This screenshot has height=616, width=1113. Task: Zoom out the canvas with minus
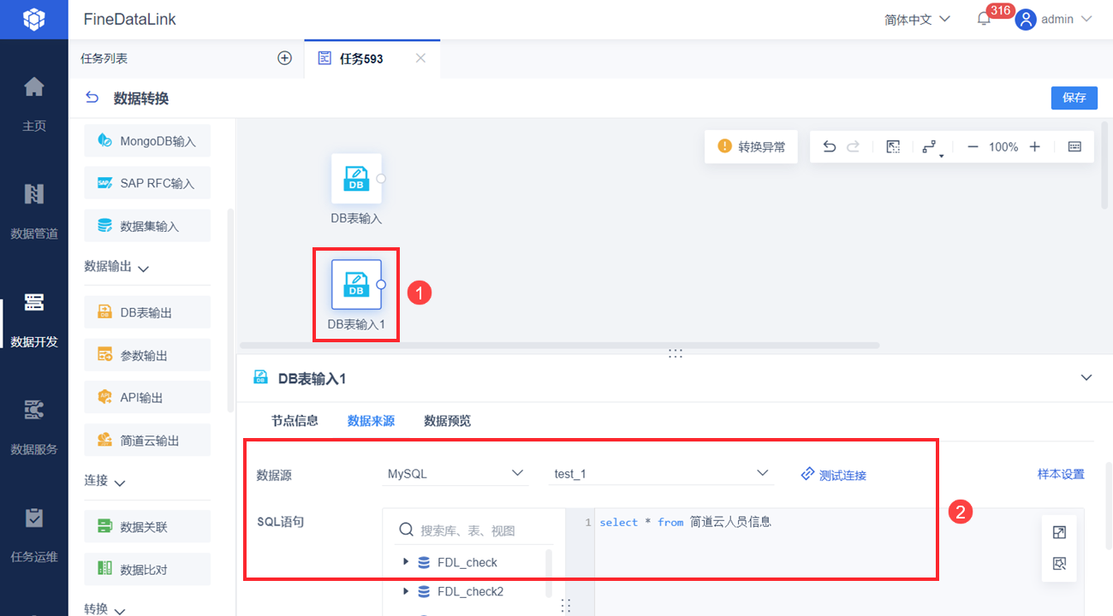(973, 147)
